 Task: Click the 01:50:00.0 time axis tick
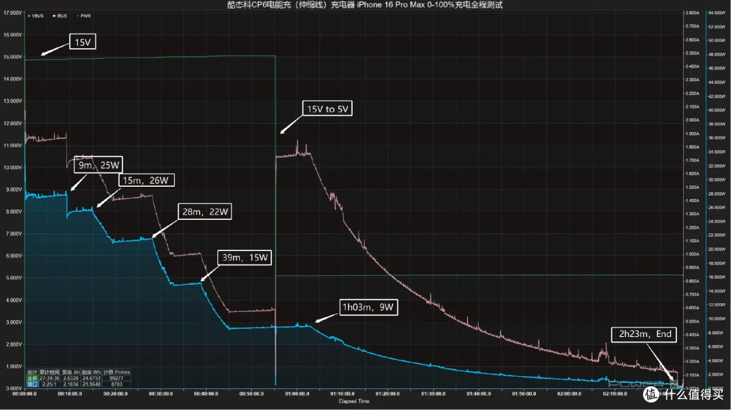pos(524,394)
